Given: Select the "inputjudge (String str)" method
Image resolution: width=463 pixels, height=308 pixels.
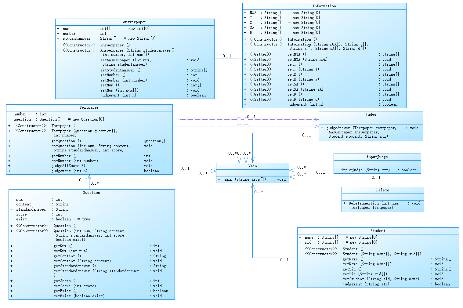Looking at the screenshot, I should click(365, 170).
